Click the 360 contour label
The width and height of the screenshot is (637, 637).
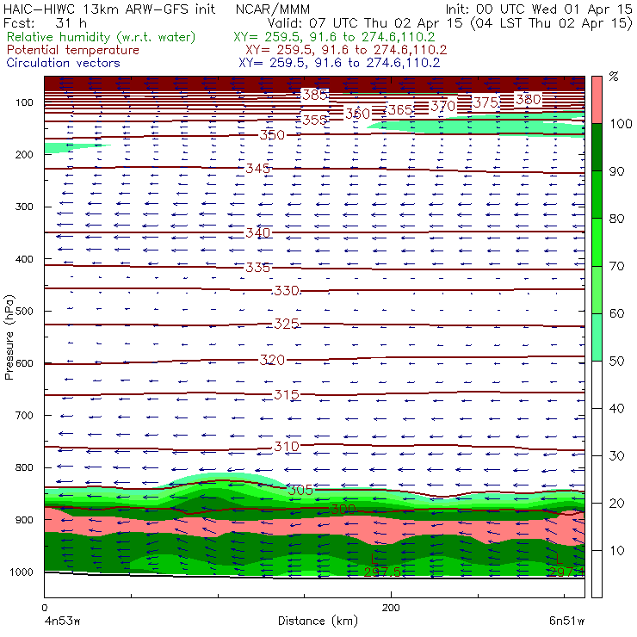tap(358, 114)
